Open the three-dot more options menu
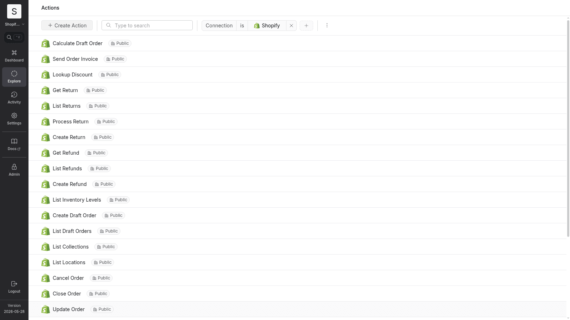Viewport: 570px width, 320px height. point(327,25)
